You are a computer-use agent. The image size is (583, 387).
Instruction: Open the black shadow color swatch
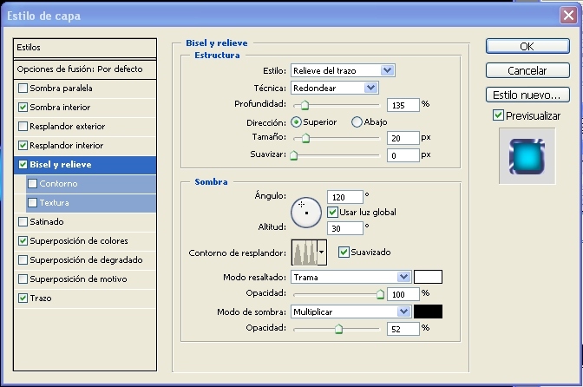click(428, 312)
